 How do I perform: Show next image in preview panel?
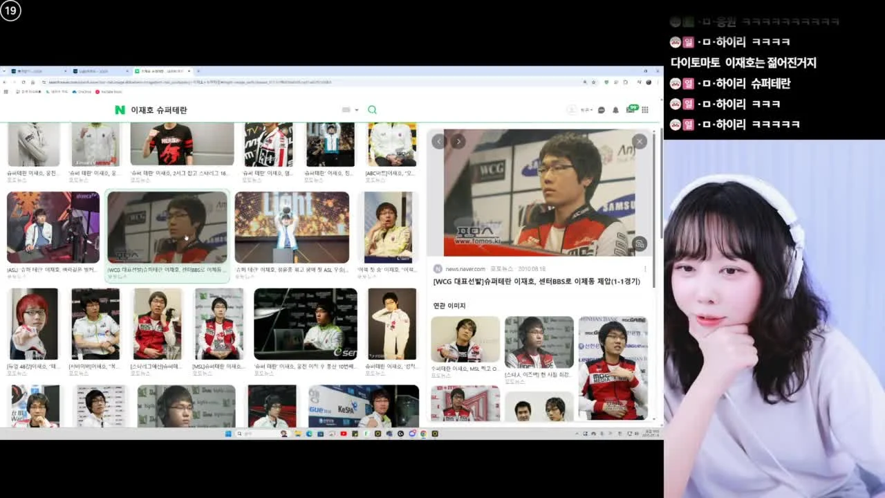[x=458, y=141]
